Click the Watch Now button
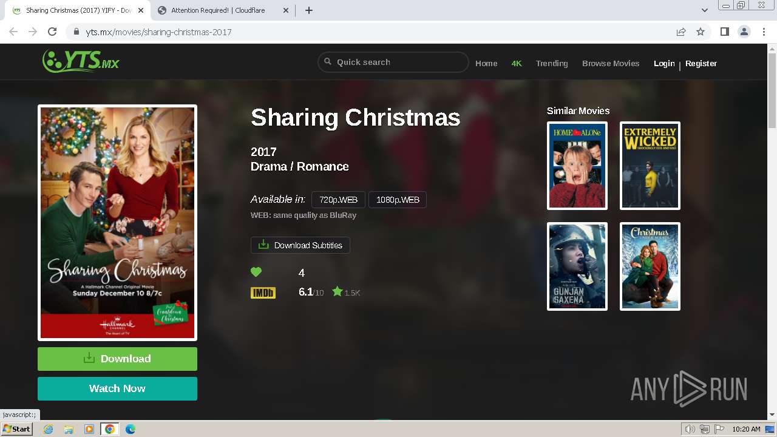 click(x=117, y=388)
